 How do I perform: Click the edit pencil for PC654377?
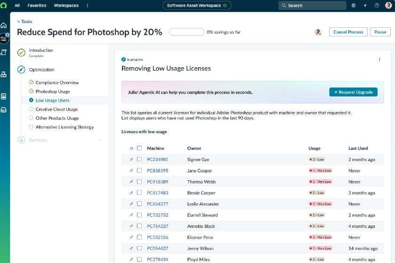131,204
